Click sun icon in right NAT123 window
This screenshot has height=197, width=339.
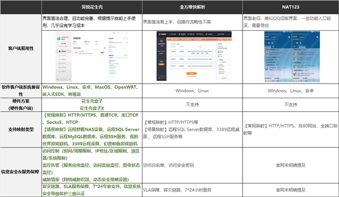coord(317,37)
